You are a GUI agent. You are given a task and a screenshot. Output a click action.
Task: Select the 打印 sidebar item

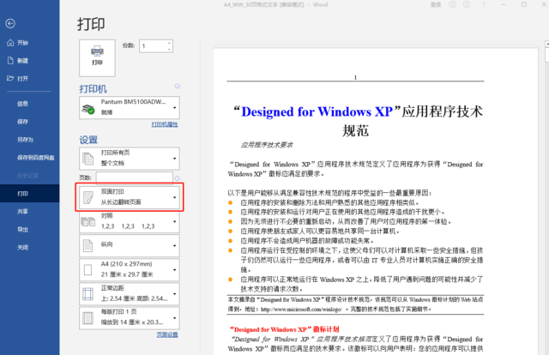pyautogui.click(x=30, y=194)
